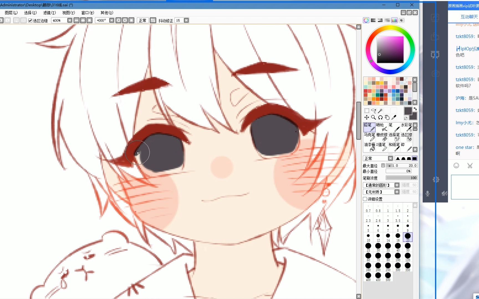Toggle the RGB slider panel

coord(373,20)
